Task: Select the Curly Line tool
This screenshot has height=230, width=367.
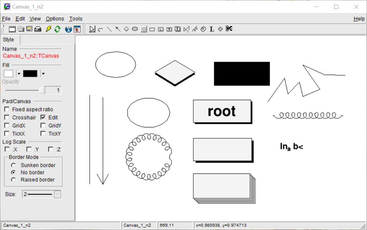Action: click(x=194, y=29)
